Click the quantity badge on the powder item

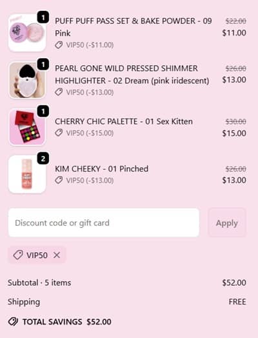coord(43,17)
